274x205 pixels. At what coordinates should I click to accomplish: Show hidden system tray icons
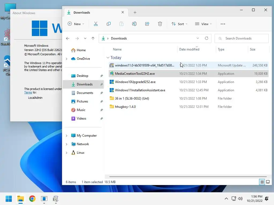coord(226,199)
